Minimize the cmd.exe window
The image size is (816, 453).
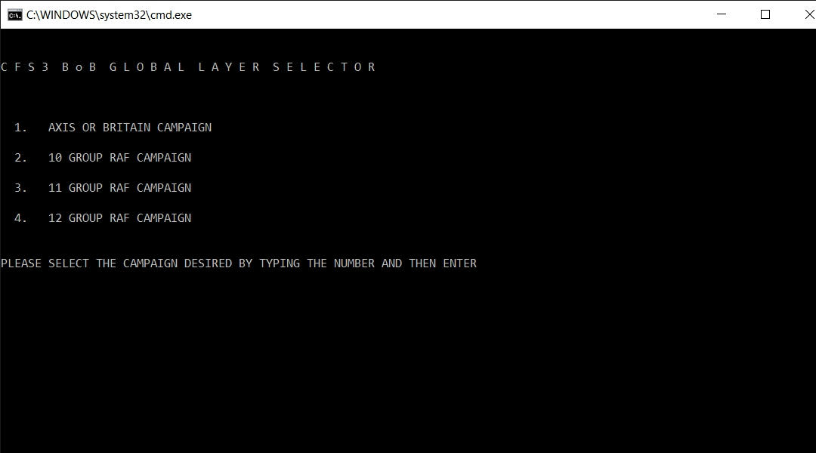tap(722, 14)
